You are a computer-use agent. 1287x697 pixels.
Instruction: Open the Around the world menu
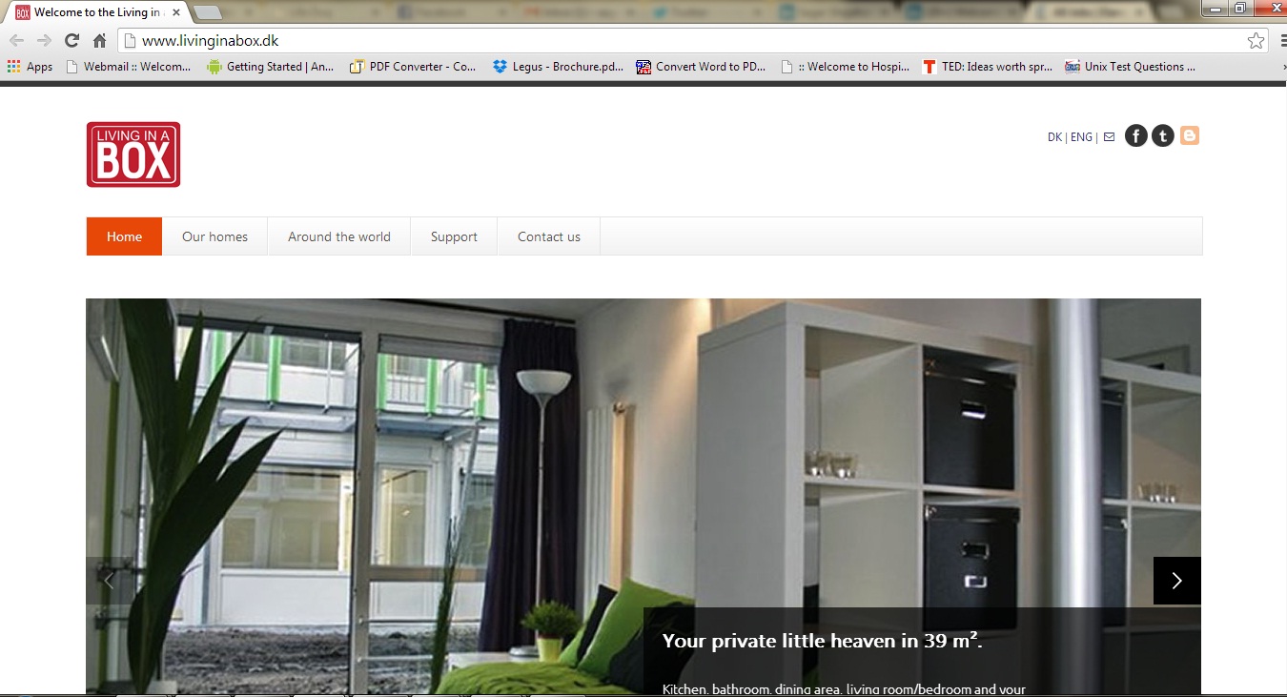[x=339, y=236]
